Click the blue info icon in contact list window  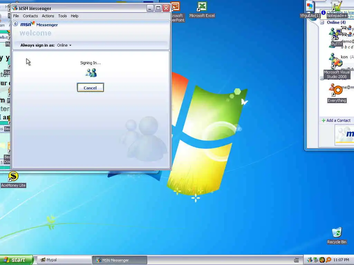click(323, 13)
